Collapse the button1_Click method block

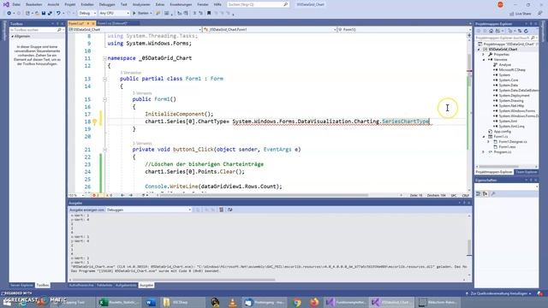(x=104, y=150)
